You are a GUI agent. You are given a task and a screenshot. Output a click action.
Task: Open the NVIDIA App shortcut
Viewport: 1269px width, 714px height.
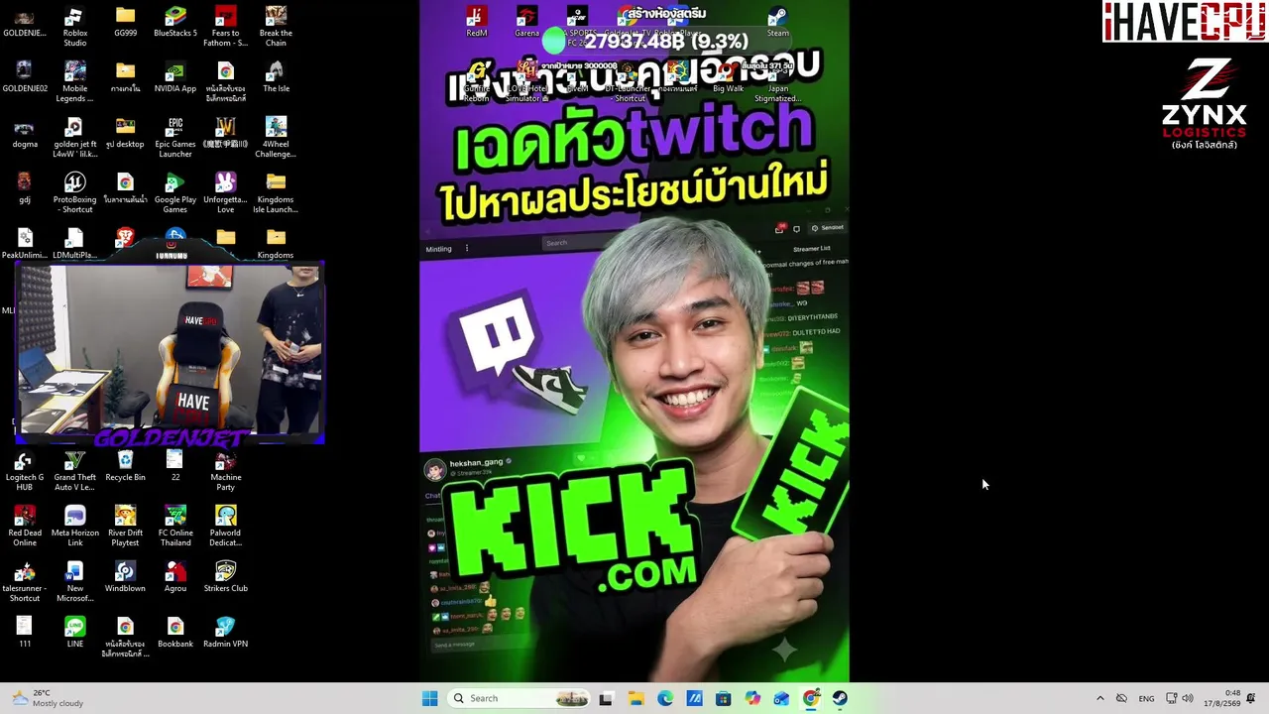[x=175, y=77]
